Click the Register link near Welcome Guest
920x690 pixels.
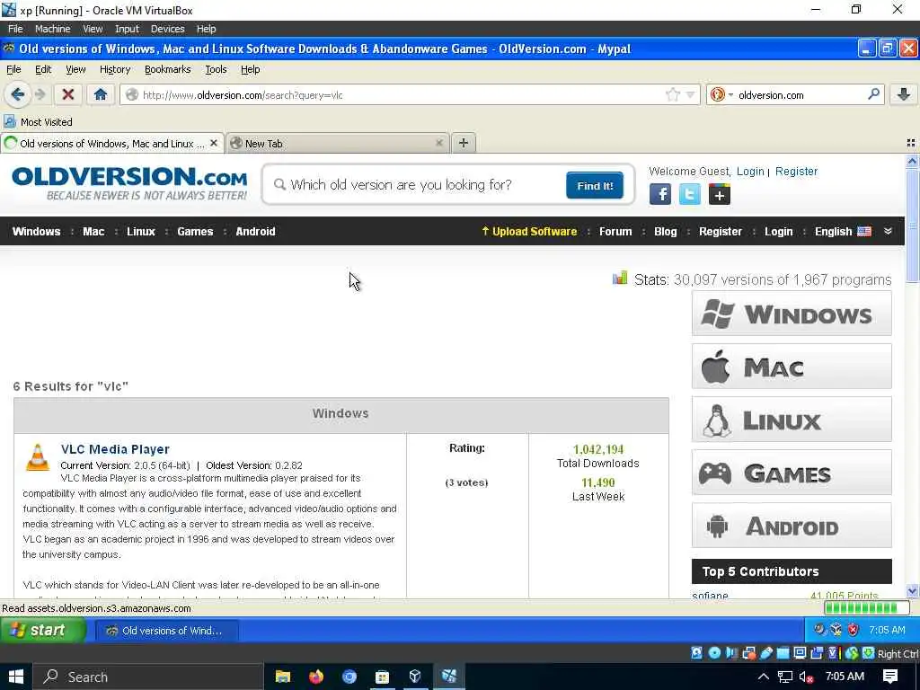pyautogui.click(x=796, y=172)
